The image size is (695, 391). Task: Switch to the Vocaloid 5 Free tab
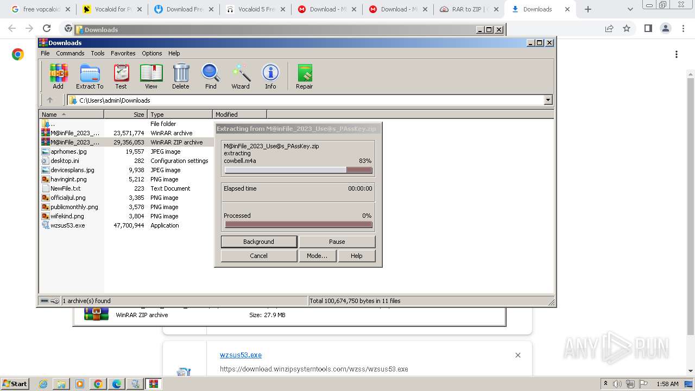(256, 9)
